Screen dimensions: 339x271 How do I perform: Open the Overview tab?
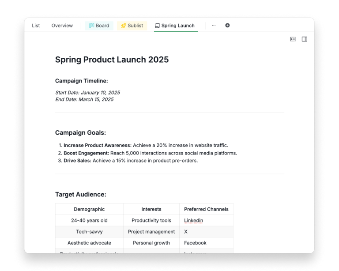pos(62,26)
